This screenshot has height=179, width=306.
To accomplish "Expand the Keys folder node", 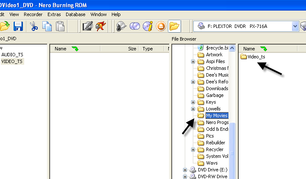I will pos(193,102).
